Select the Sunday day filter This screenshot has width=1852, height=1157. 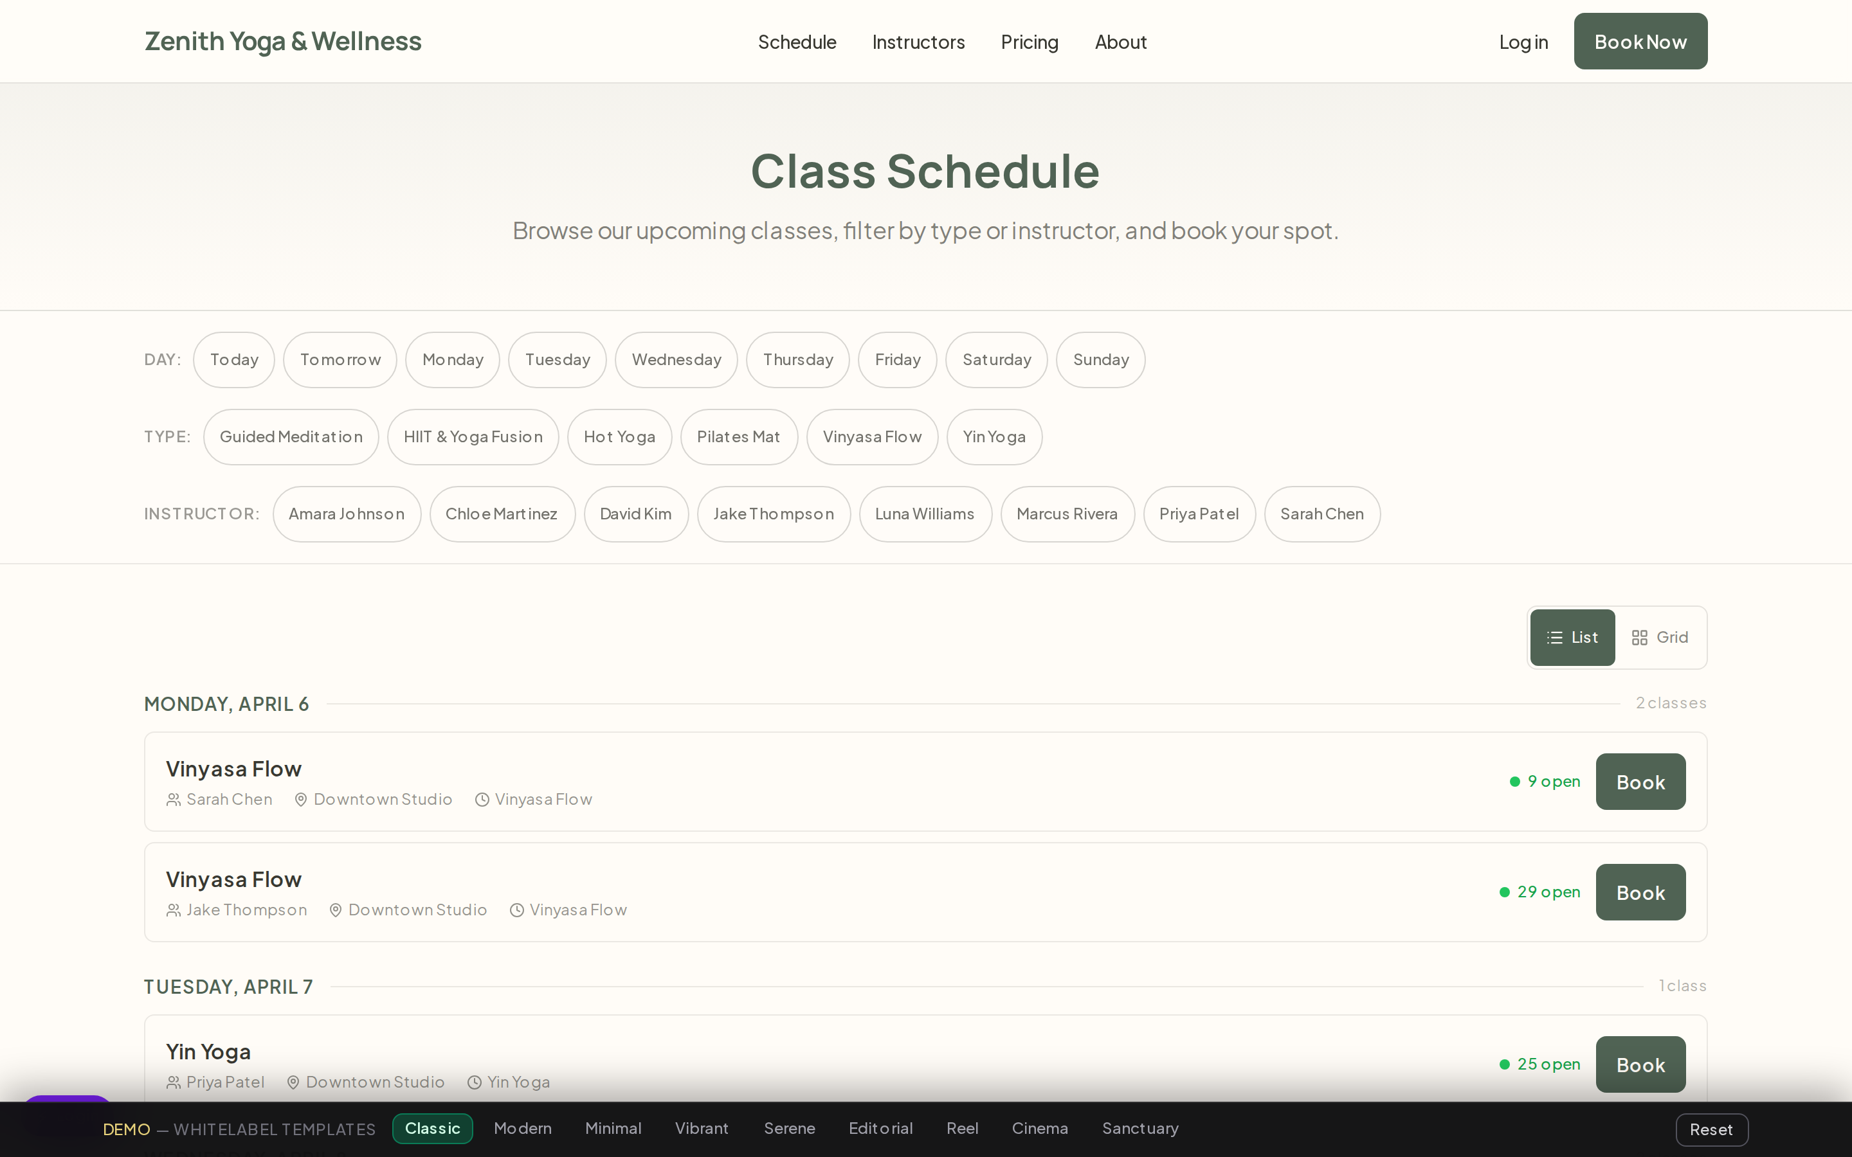click(x=1100, y=360)
